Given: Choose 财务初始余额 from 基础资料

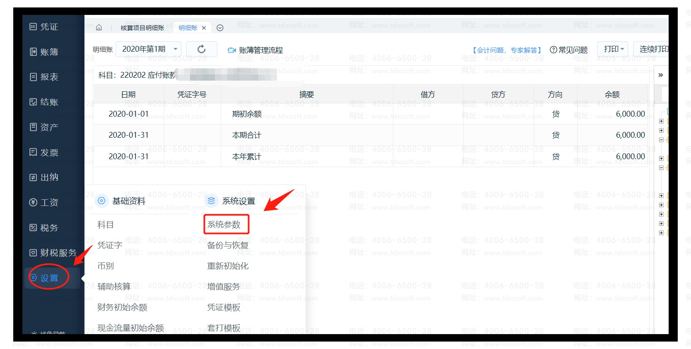Looking at the screenshot, I should coord(122,307).
